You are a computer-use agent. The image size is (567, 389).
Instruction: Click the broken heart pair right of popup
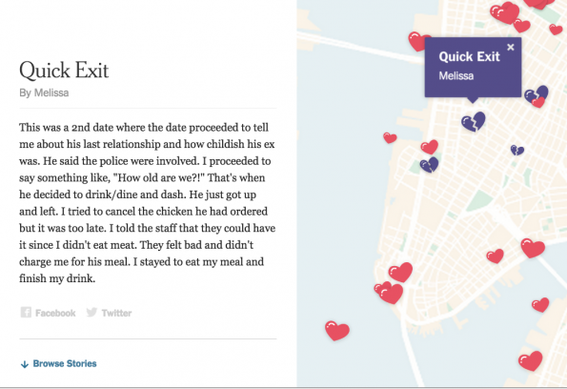point(537,96)
